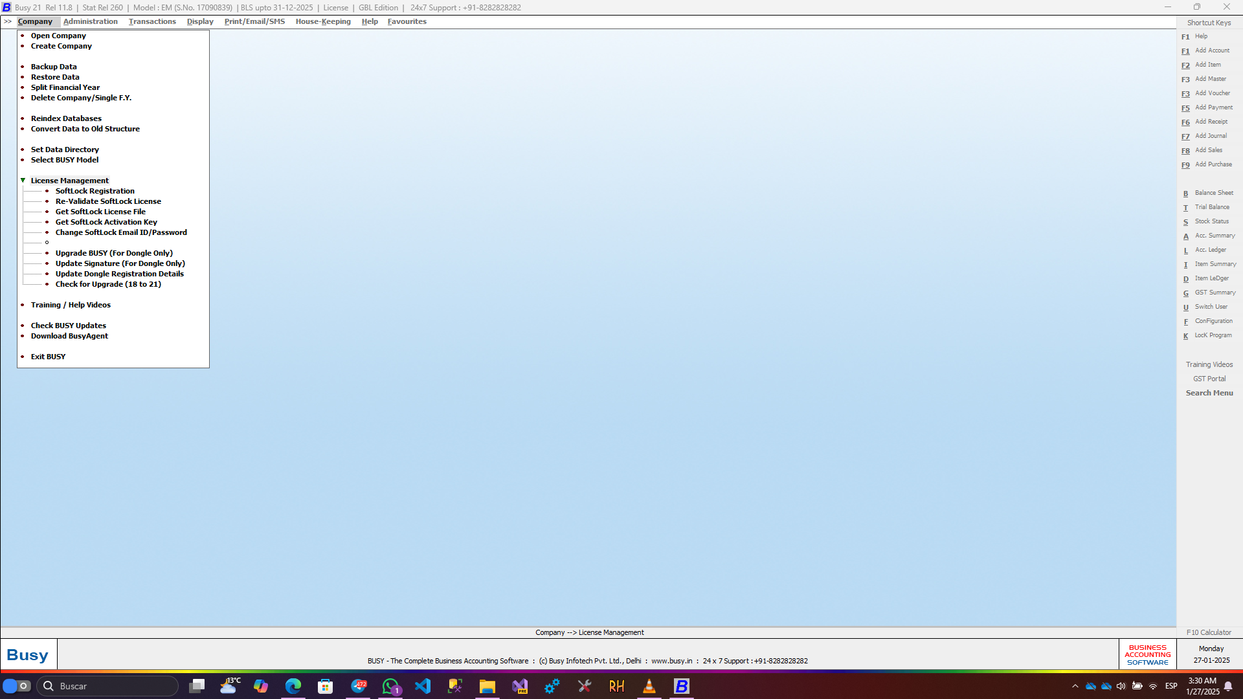
Task: Open Training / Help Videos
Action: pyautogui.click(x=71, y=305)
